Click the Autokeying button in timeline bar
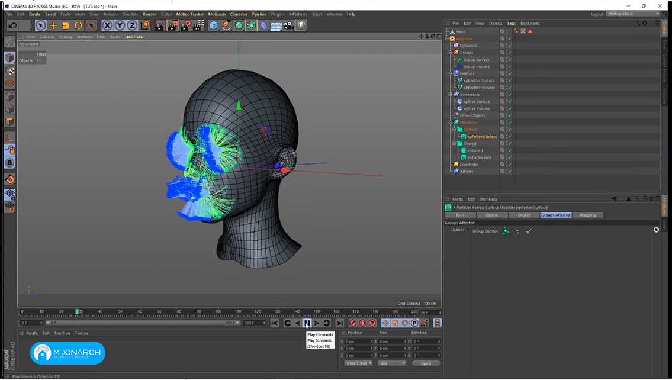Screen dimensions: 672x380 [362, 323]
